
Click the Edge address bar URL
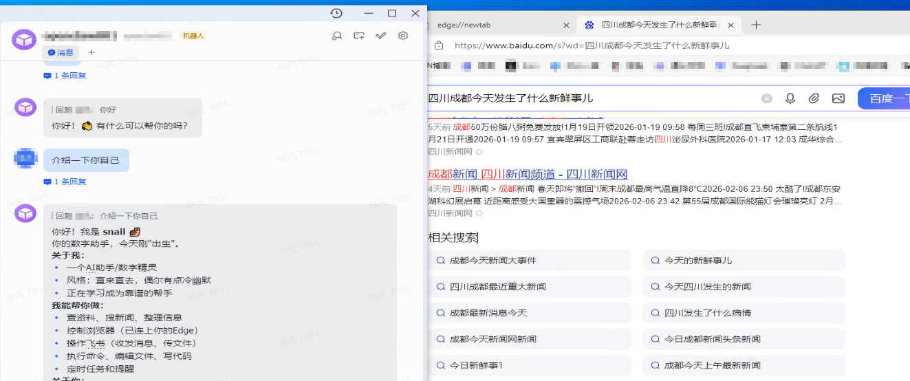click(x=592, y=45)
